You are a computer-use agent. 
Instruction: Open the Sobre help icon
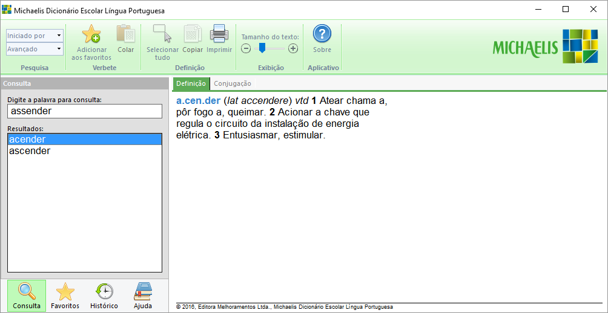point(322,34)
